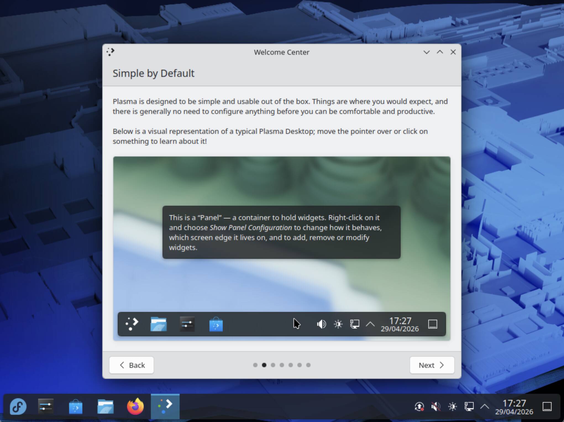Image resolution: width=564 pixels, height=422 pixels.
Task: Jump to the last page indicator dot
Action: 308,365
